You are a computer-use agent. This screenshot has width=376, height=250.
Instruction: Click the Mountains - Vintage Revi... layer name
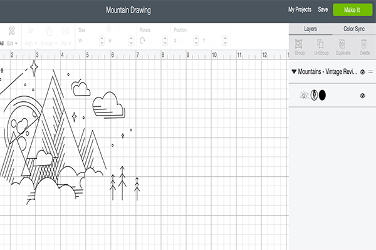tap(328, 71)
